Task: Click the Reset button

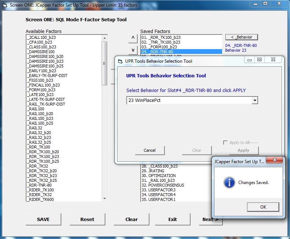Action: 87,219
